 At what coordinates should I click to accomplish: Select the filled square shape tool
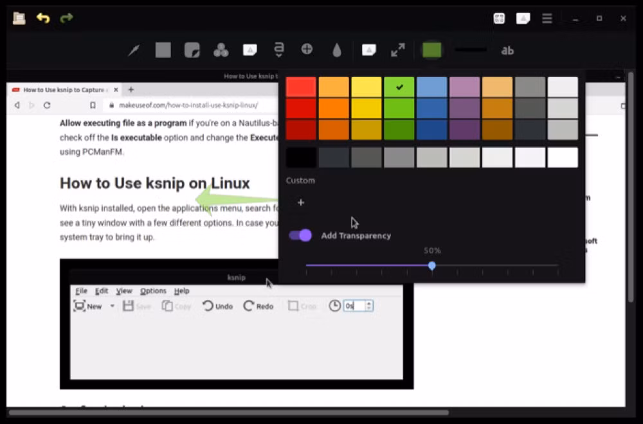pos(163,50)
